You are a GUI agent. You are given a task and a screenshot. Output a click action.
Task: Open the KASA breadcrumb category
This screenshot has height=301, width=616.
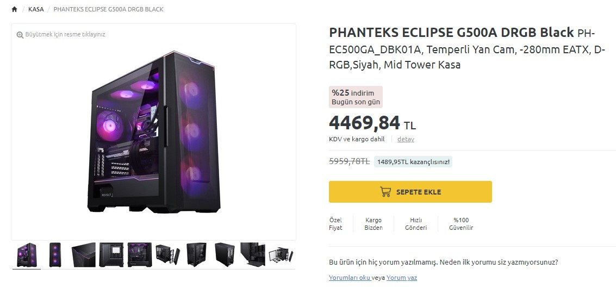(x=36, y=9)
